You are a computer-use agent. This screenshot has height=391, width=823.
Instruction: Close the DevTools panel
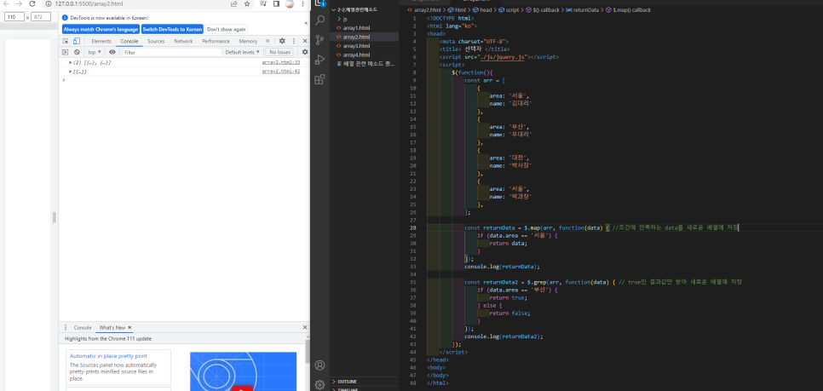point(305,41)
